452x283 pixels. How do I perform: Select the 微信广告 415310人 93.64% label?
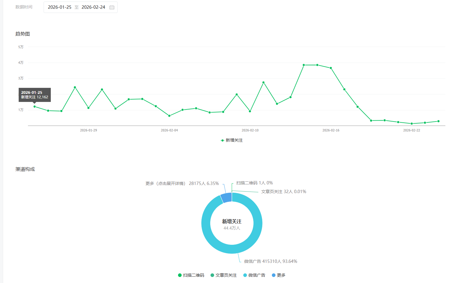(270, 261)
